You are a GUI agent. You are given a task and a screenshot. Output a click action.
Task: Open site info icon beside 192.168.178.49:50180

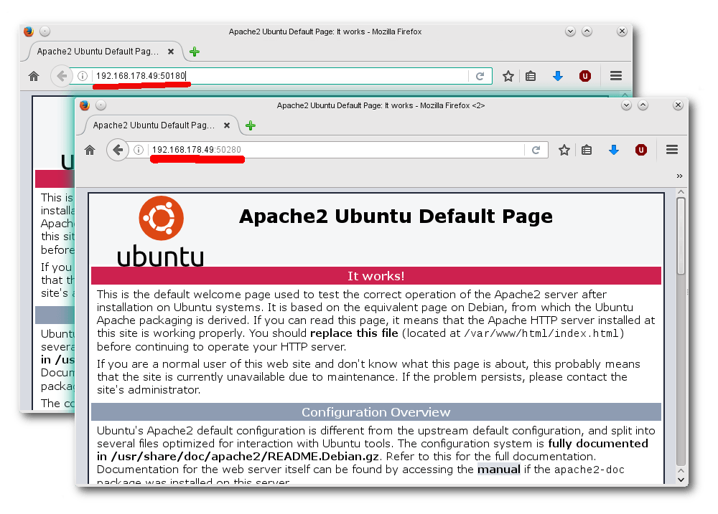[83, 76]
